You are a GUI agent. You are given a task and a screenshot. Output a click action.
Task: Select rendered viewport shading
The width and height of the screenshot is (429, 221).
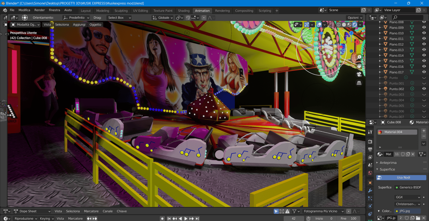click(x=355, y=25)
